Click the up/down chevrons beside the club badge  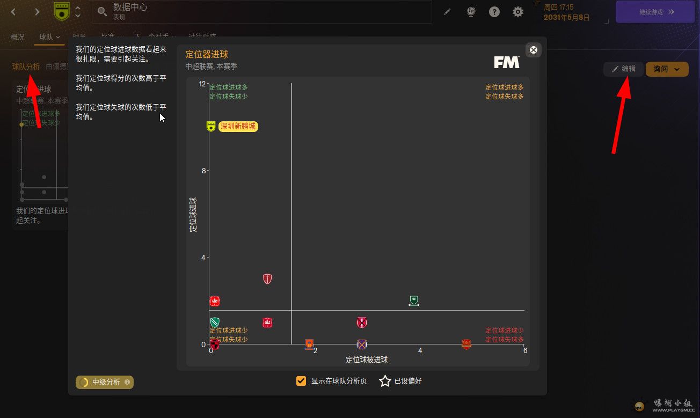(x=78, y=12)
